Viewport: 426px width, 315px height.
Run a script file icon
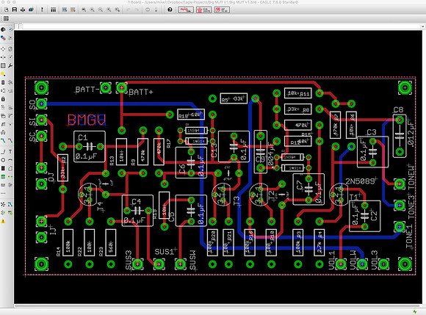pyautogui.click(x=65, y=10)
